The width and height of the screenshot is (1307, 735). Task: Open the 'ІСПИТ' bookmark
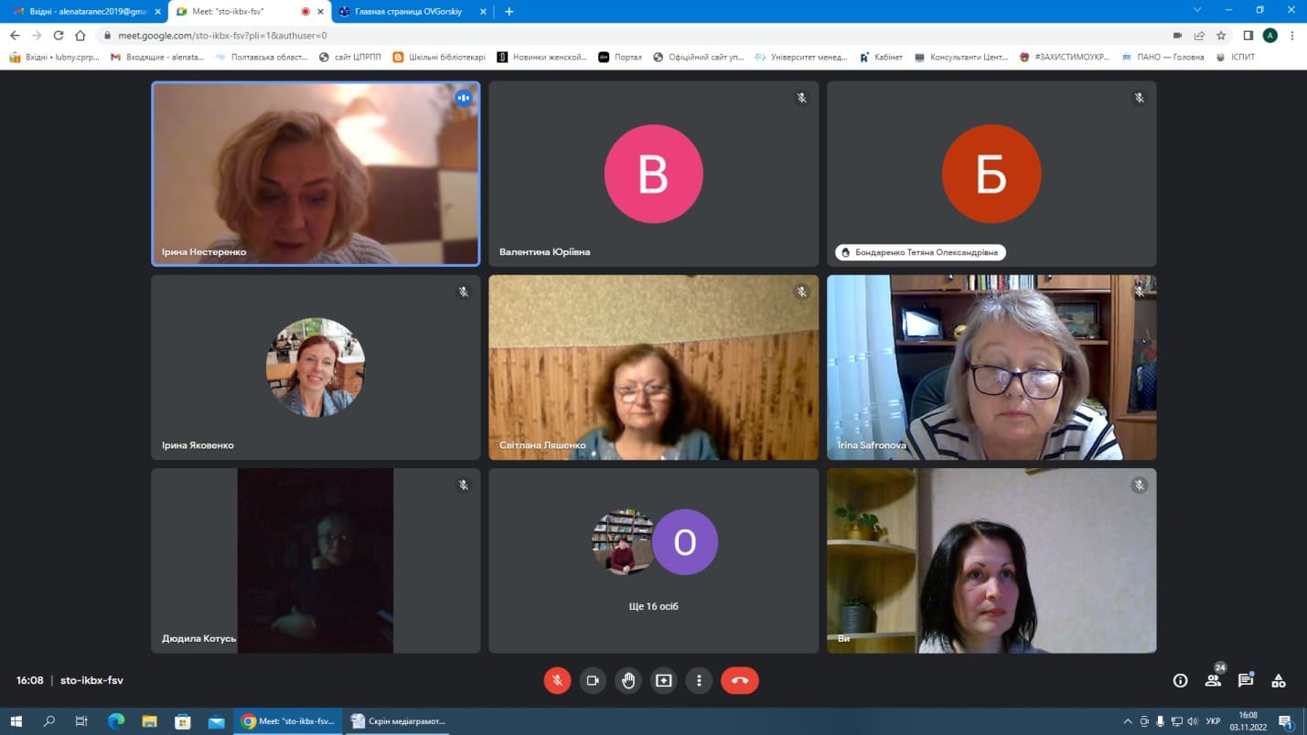coord(1235,57)
